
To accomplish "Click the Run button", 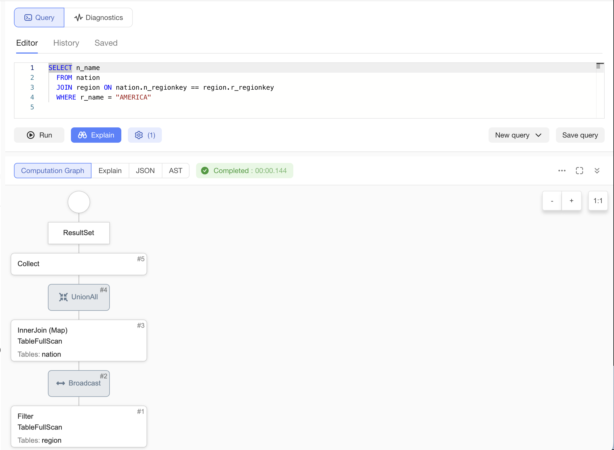I will click(39, 135).
